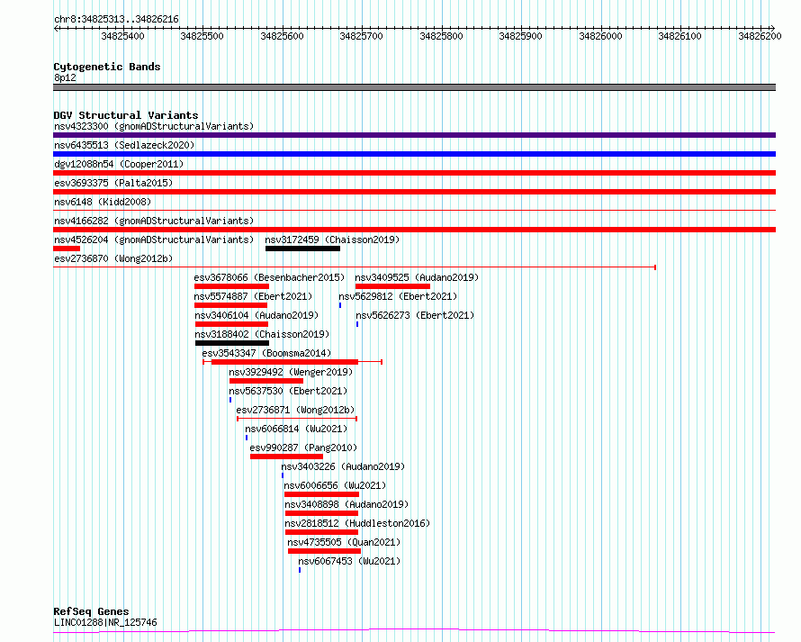Open esv2736871 Wong2012b variant

pyautogui.click(x=295, y=410)
